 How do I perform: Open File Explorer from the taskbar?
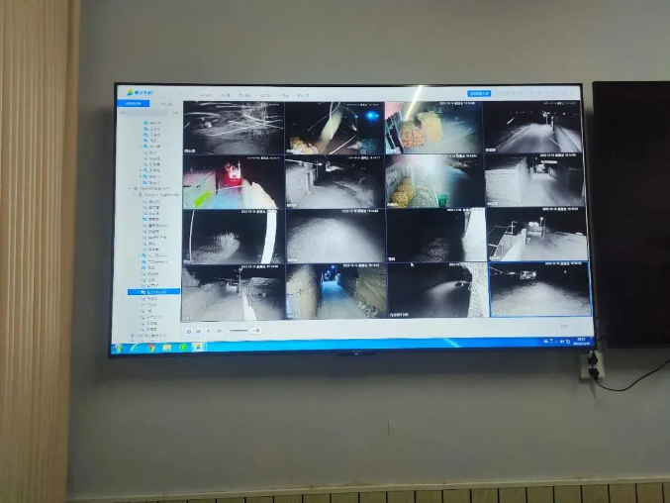pyautogui.click(x=167, y=348)
